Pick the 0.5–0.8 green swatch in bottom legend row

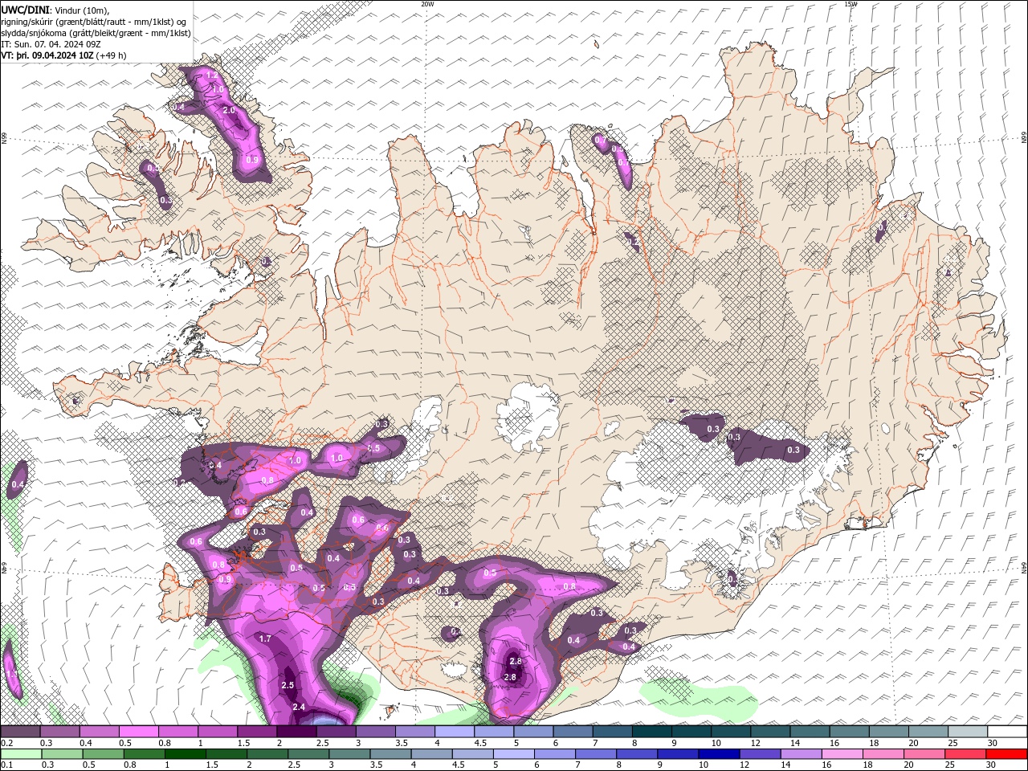(x=103, y=754)
